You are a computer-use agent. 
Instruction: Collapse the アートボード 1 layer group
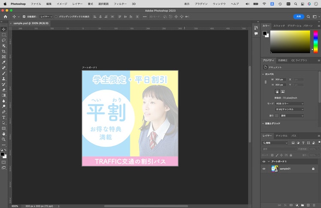point(269,162)
